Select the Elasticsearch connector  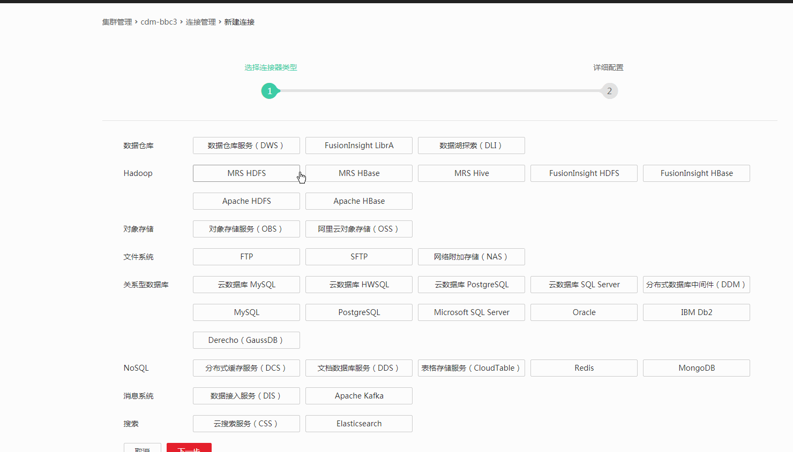pos(359,424)
